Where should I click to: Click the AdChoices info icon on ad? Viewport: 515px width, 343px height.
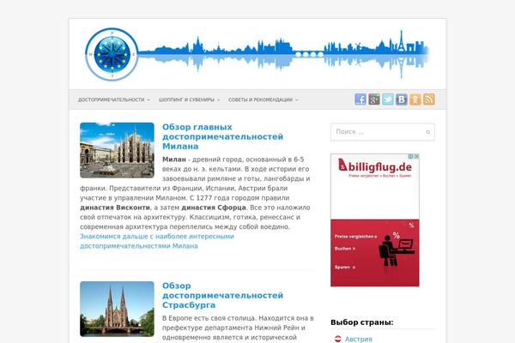click(411, 156)
